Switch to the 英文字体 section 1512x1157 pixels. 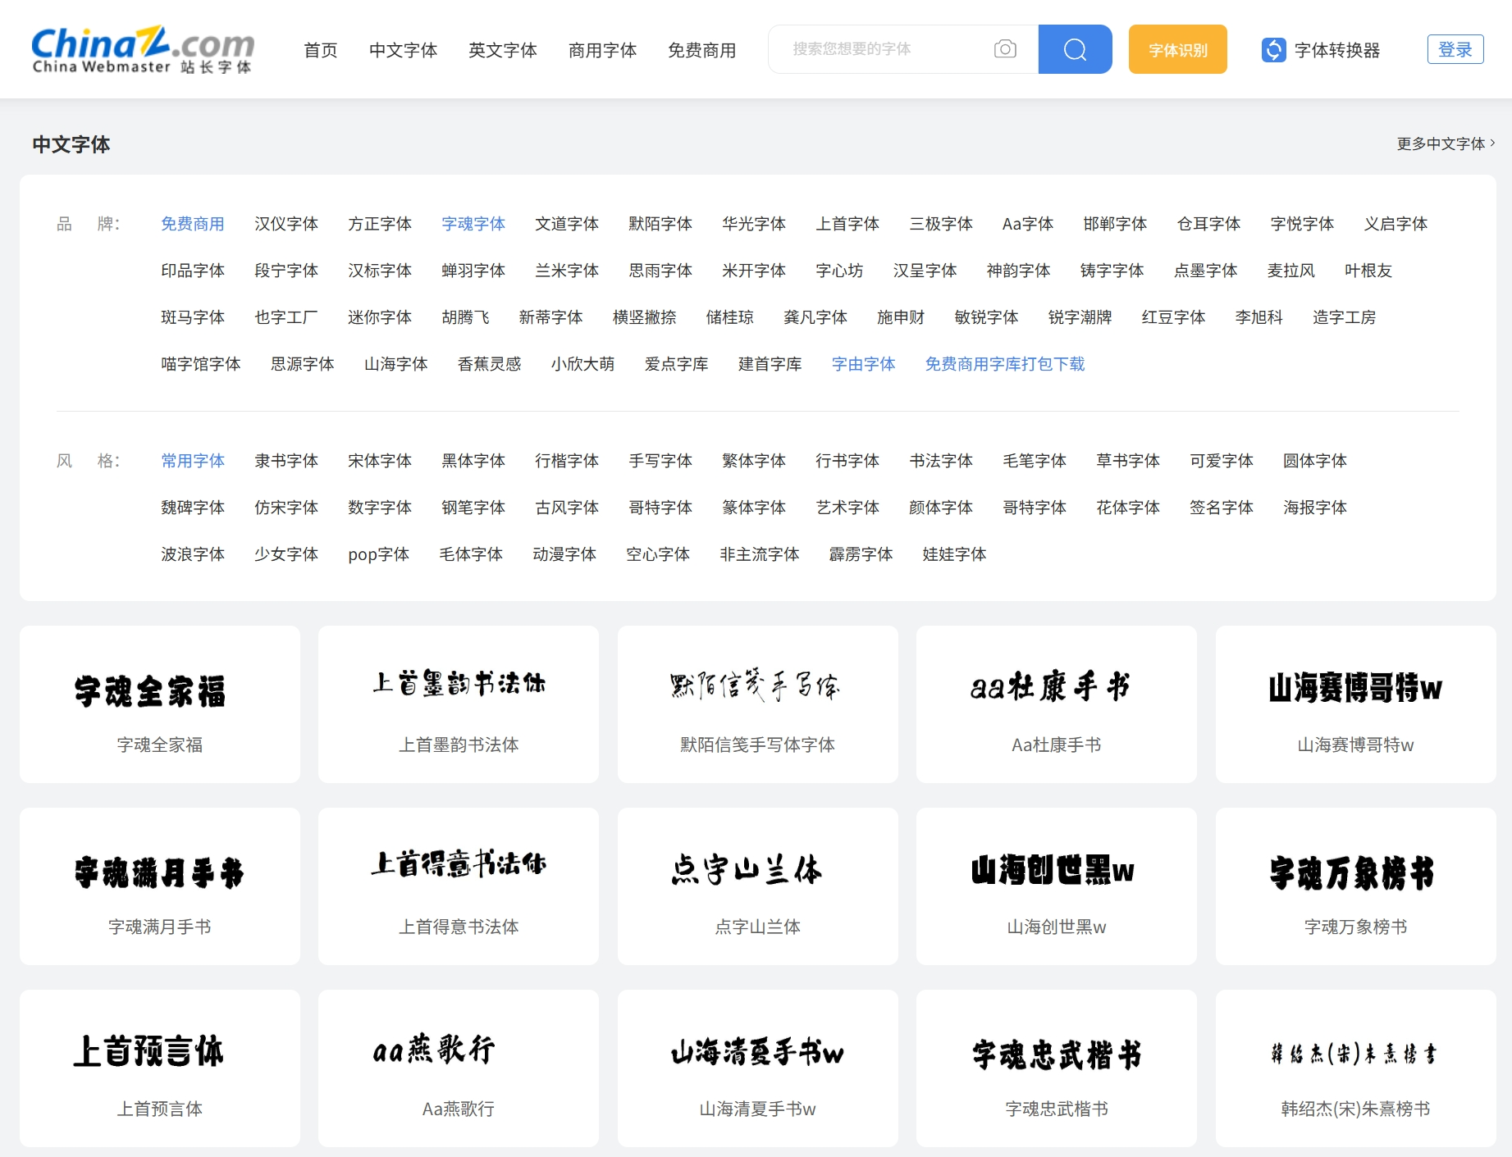pyautogui.click(x=501, y=50)
